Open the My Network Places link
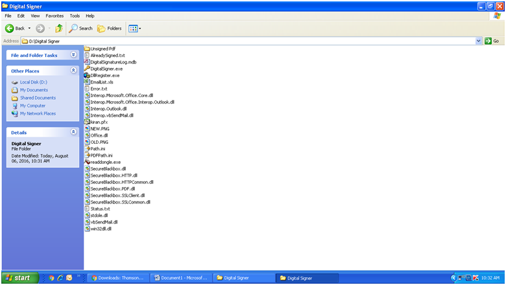506x285 pixels. [38, 113]
